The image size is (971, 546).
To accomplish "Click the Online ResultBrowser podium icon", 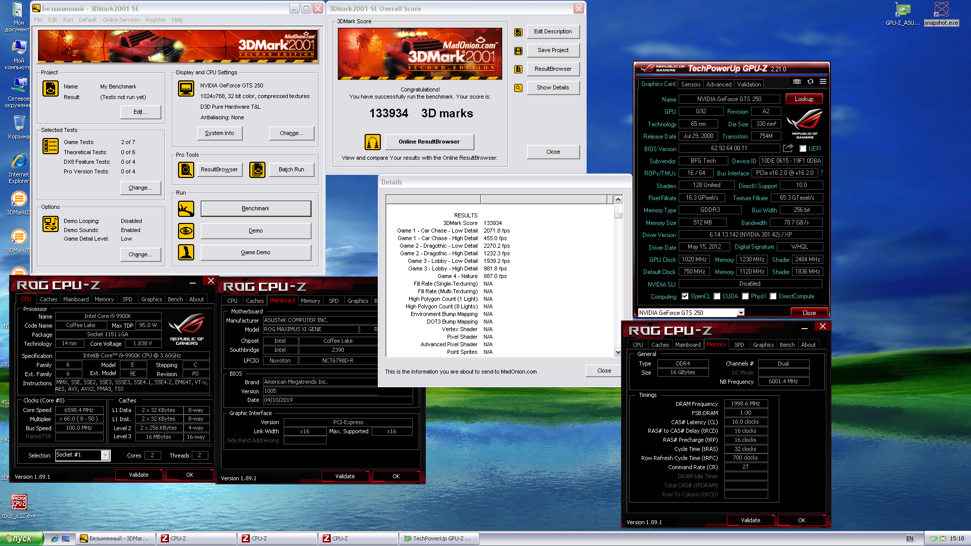I will click(373, 142).
